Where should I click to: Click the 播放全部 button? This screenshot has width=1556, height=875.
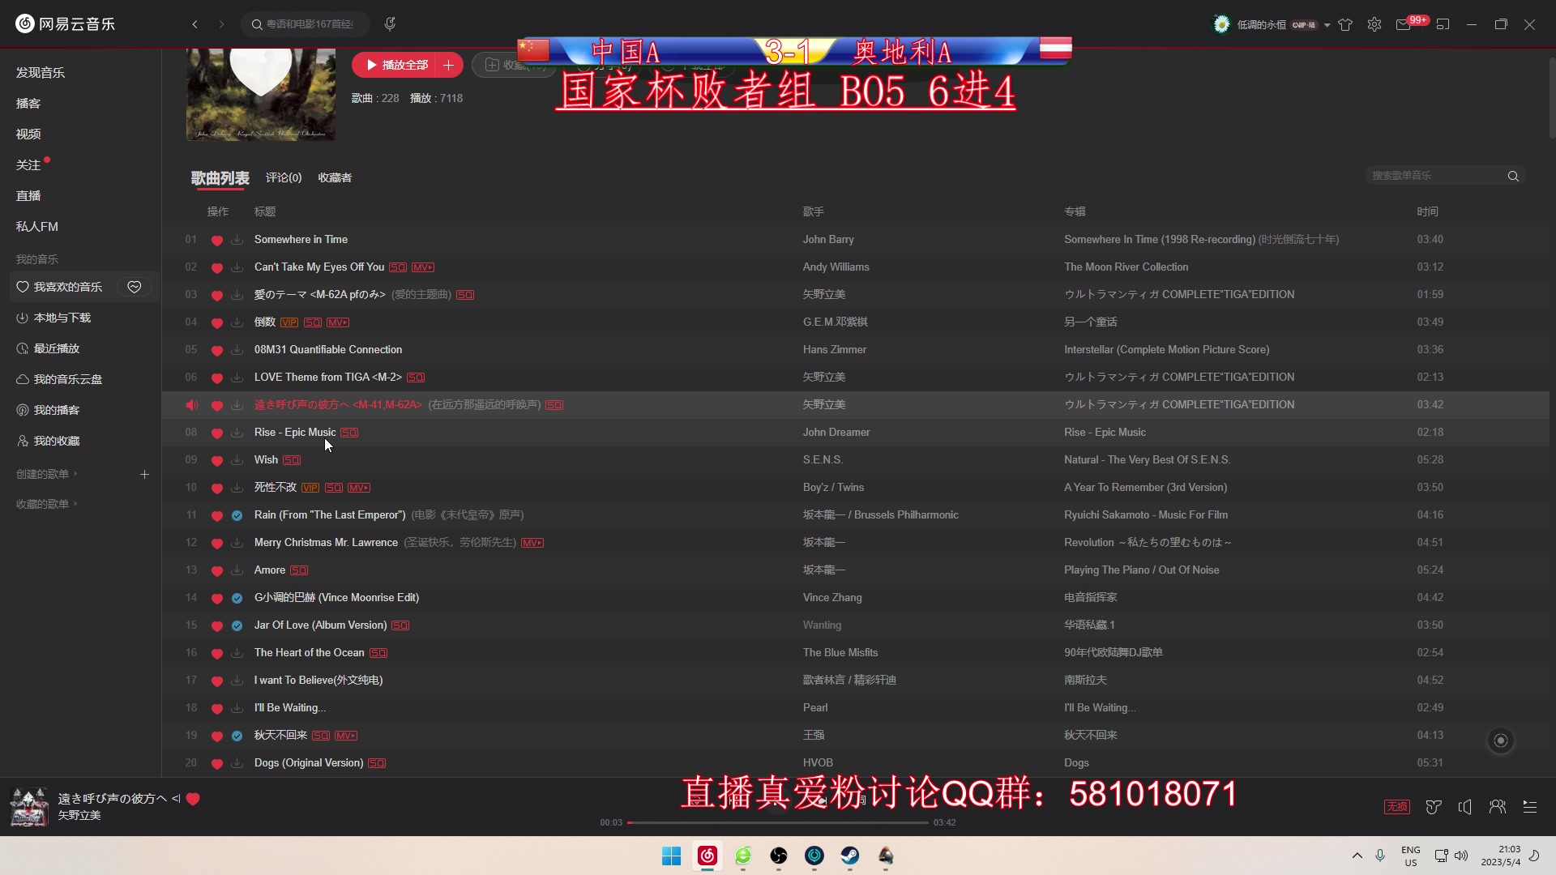pyautogui.click(x=394, y=65)
